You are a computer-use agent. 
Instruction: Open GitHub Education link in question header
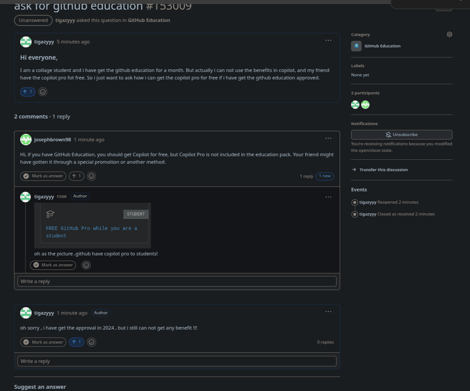149,20
